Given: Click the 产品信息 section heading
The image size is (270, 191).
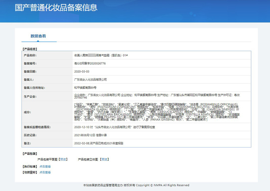Looking at the screenshot, I should (30, 49).
